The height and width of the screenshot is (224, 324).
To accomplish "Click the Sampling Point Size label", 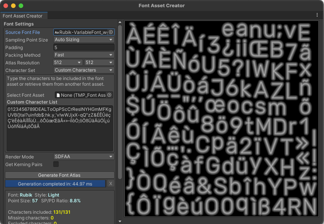I will click(x=26, y=40).
